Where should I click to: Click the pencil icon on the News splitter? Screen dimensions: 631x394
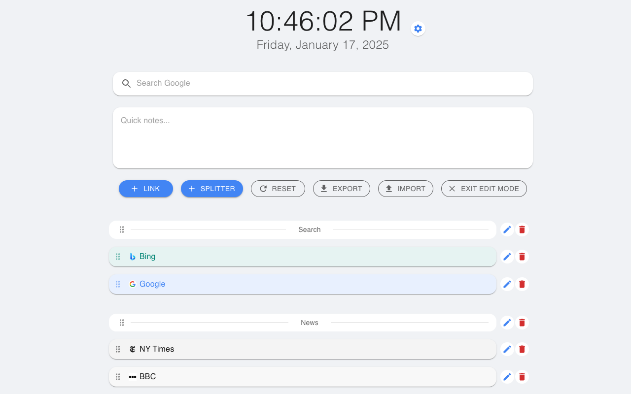point(507,322)
